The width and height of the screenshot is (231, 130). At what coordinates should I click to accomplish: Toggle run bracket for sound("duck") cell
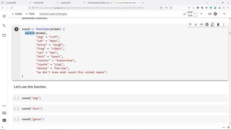(x=16, y=109)
